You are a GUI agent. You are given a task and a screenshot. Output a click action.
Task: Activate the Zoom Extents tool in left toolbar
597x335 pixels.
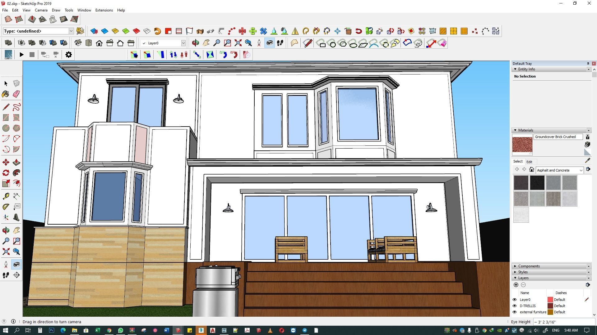[x=6, y=251]
